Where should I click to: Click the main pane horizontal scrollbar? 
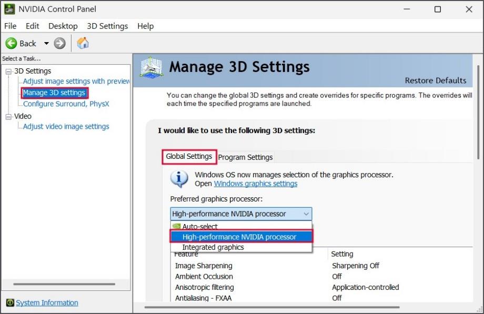coord(272,307)
